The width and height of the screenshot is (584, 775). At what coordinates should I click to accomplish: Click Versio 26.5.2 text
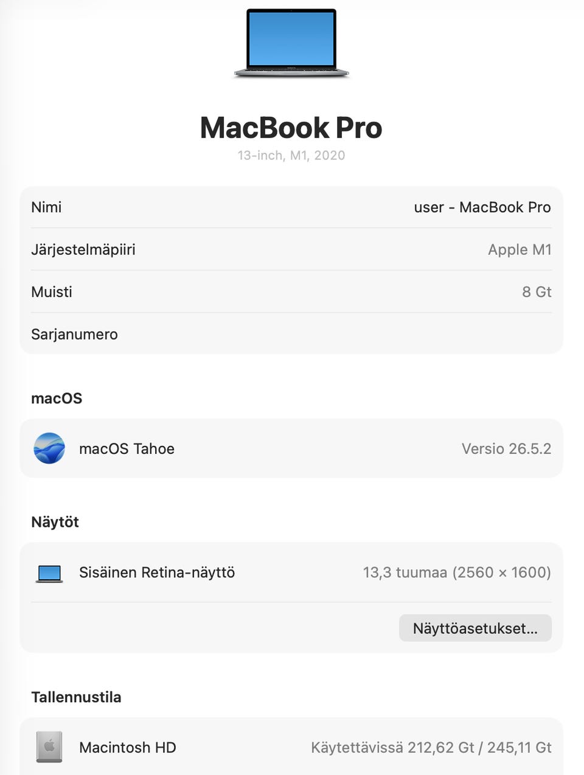pyautogui.click(x=506, y=449)
